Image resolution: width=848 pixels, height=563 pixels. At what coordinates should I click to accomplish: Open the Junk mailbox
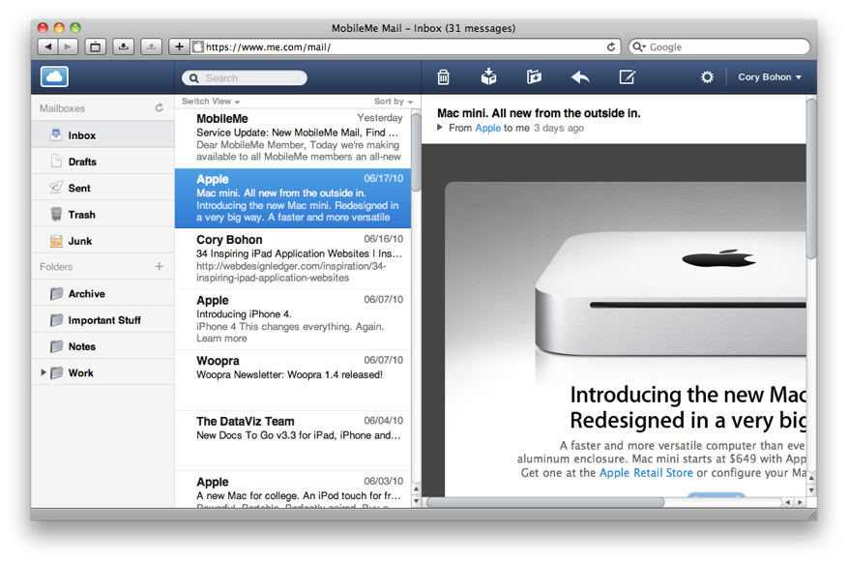click(x=102, y=240)
